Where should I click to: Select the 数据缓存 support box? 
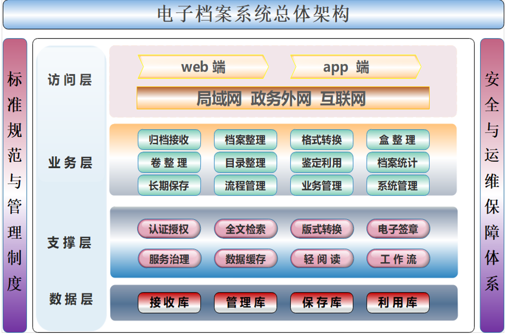tap(246, 259)
